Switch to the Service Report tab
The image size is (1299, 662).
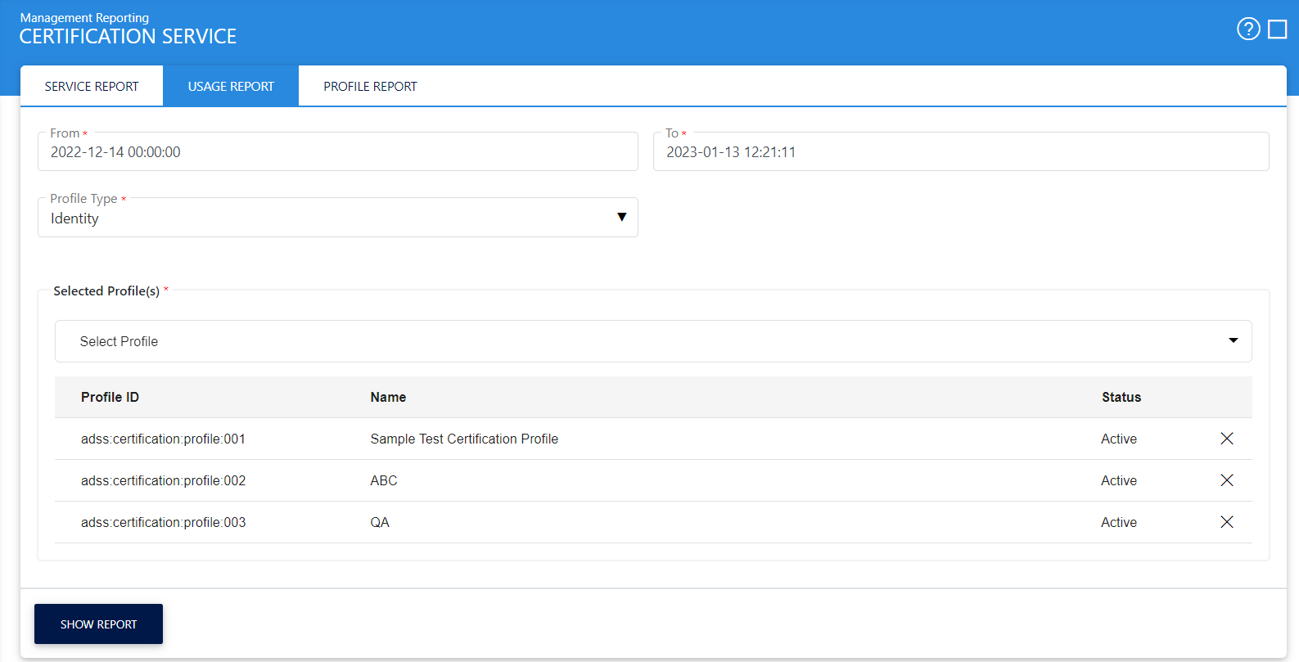point(92,86)
